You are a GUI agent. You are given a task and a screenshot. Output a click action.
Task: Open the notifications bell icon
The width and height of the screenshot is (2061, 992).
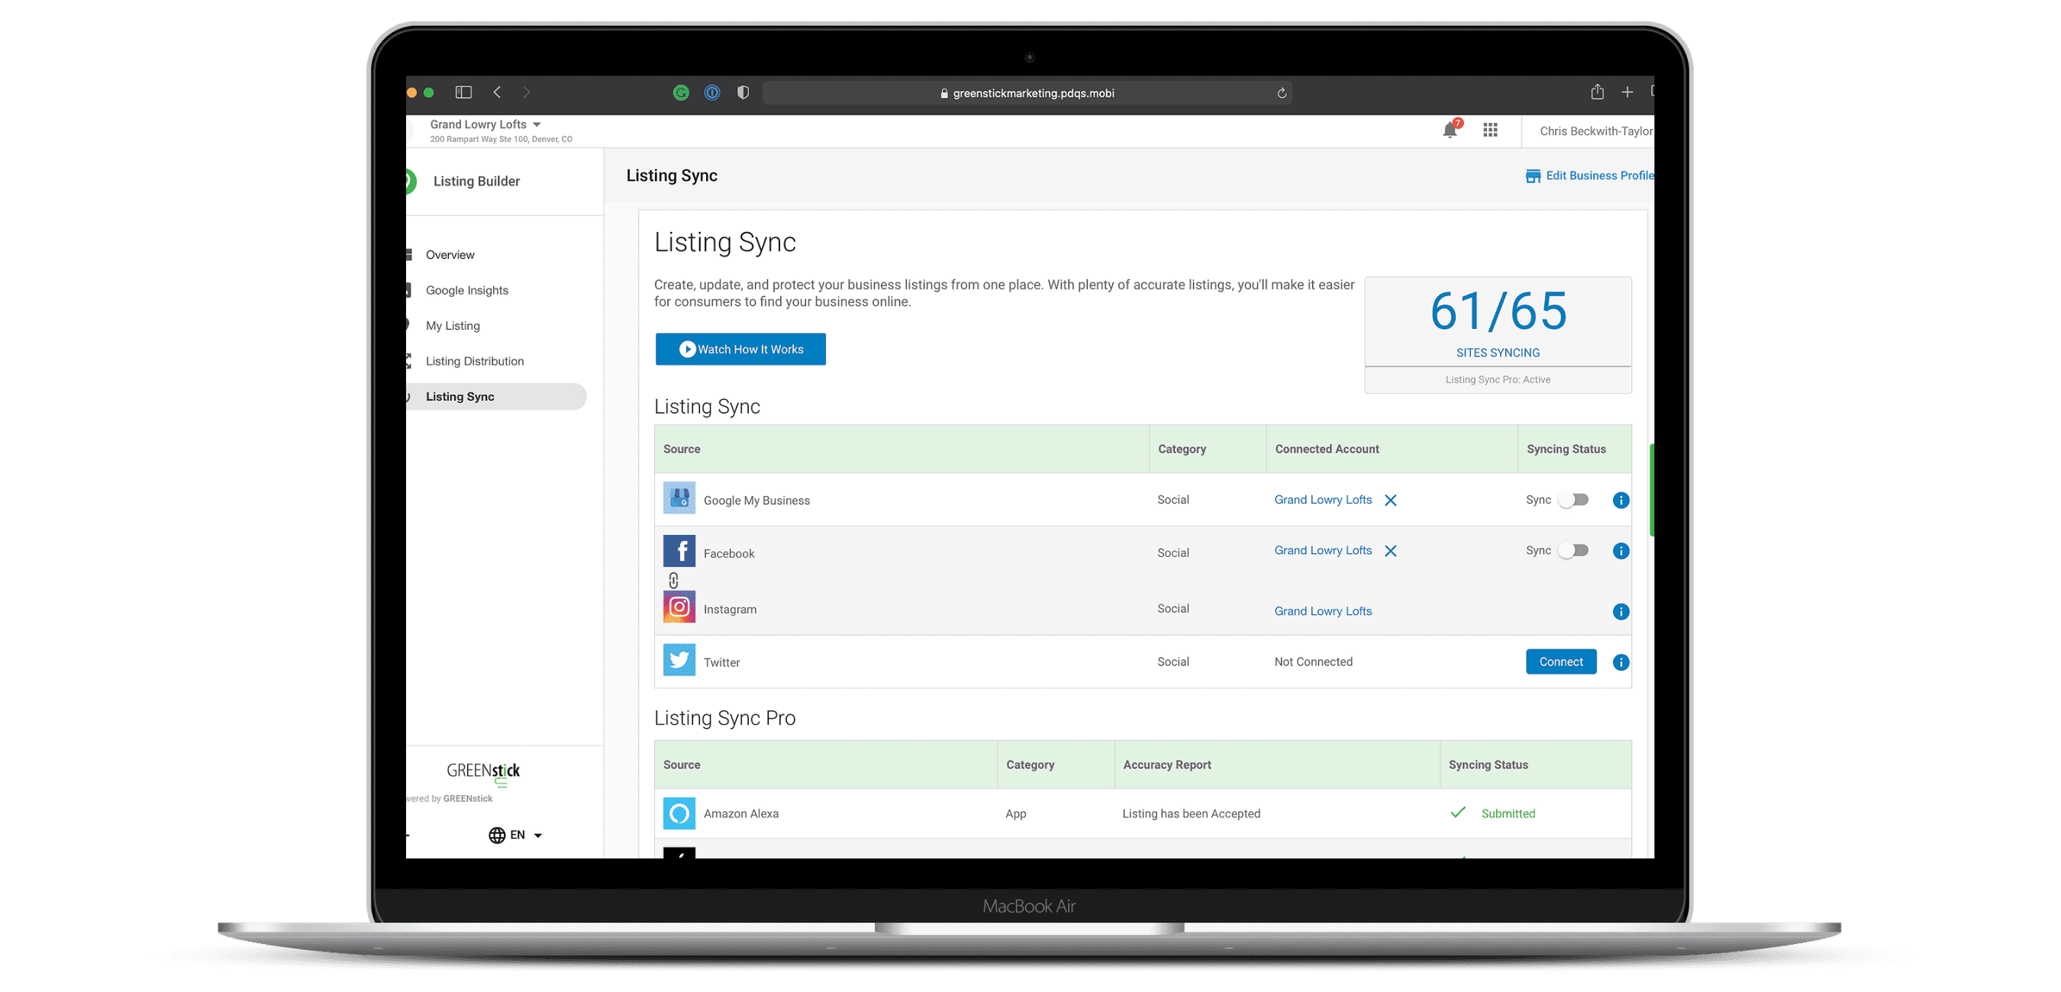point(1449,130)
